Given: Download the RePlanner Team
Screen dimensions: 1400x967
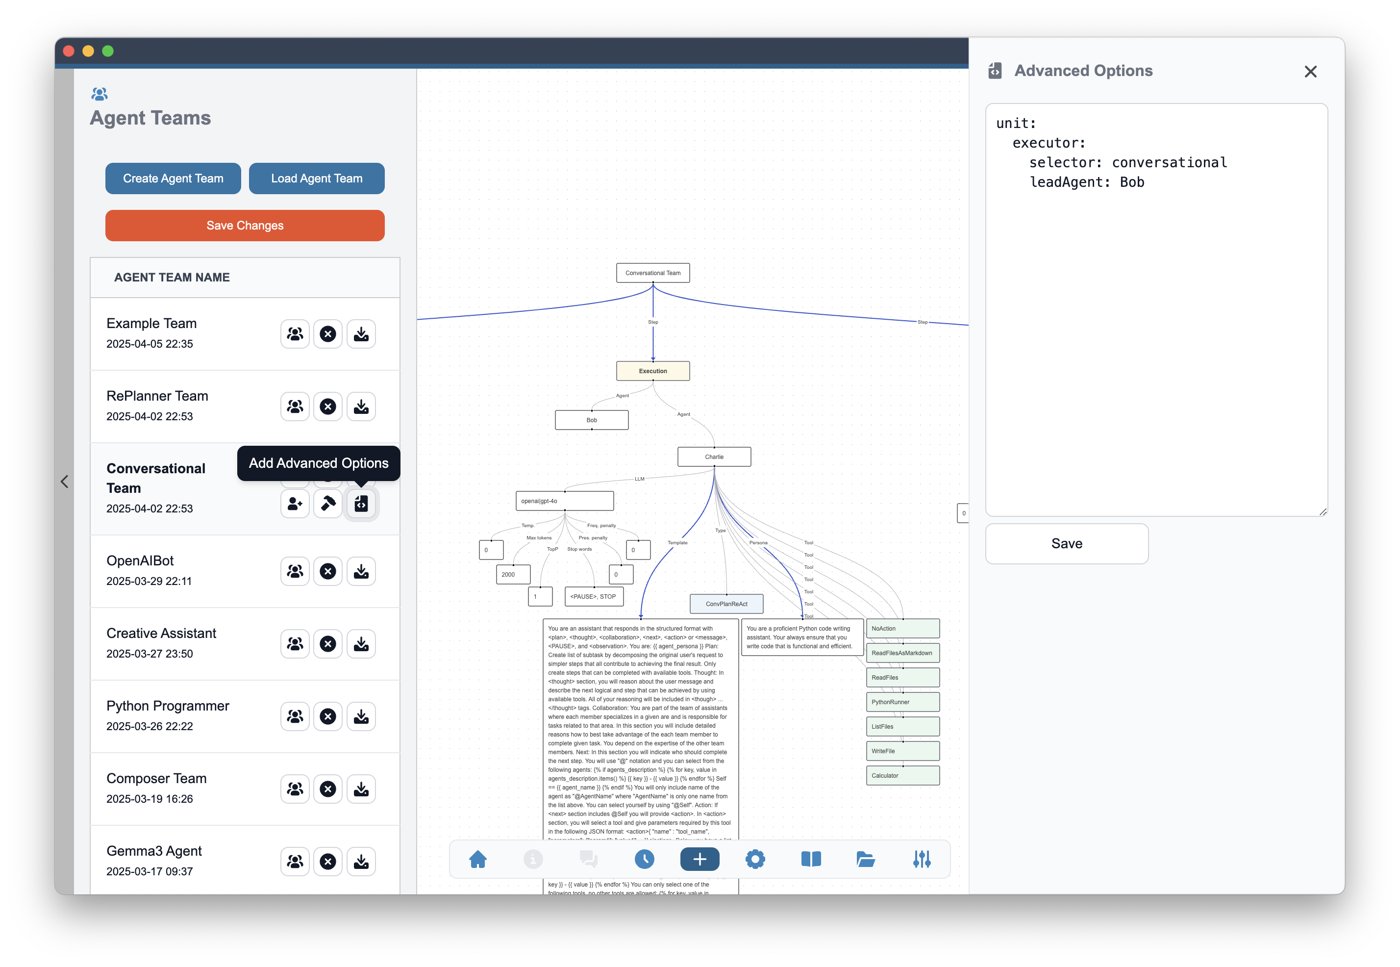Looking at the screenshot, I should click(x=361, y=407).
